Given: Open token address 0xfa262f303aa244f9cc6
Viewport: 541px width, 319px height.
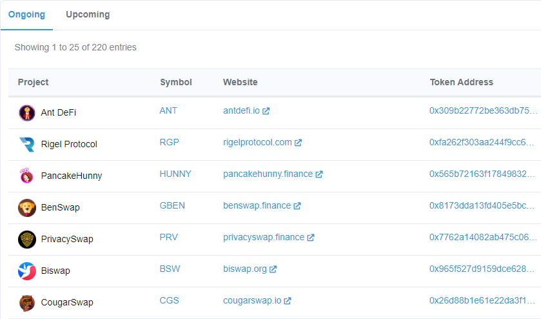Looking at the screenshot, I should coord(482,143).
